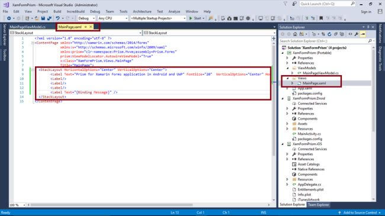The image size is (385, 216).
Task: Click View Code brackets icon in Solution Explorer
Action: (351, 34)
